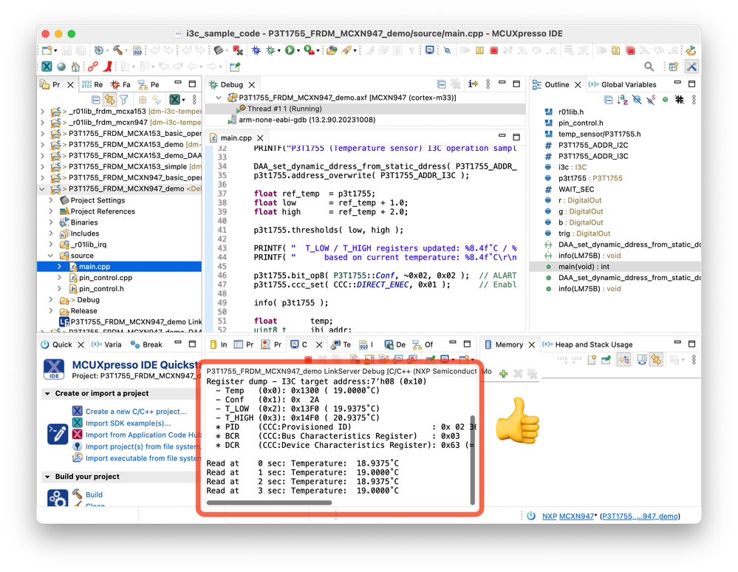Expand the Includes folder

pyautogui.click(x=51, y=234)
